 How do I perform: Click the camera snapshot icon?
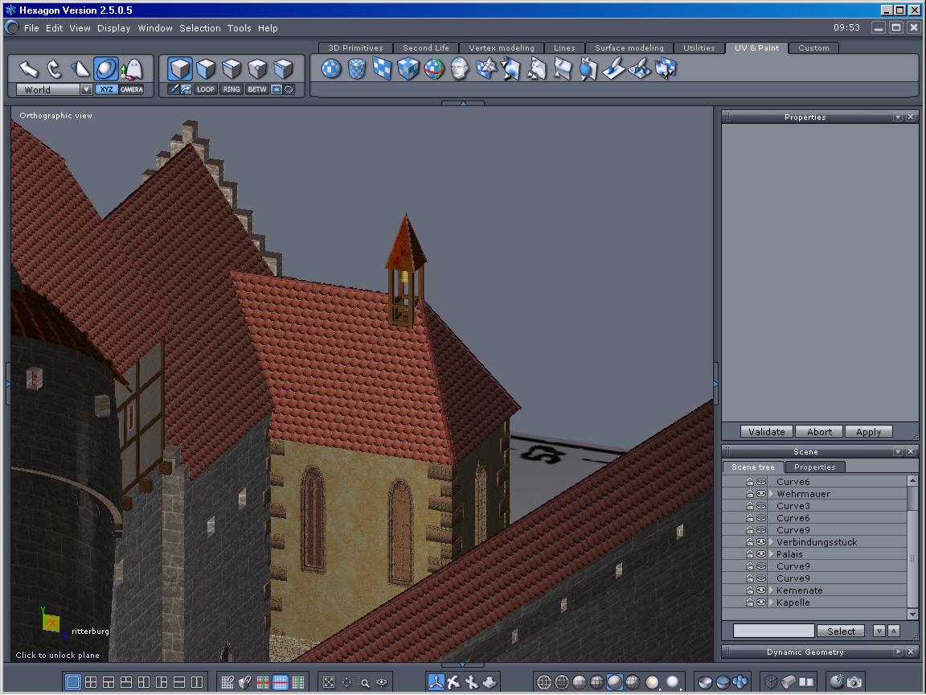pyautogui.click(x=854, y=683)
